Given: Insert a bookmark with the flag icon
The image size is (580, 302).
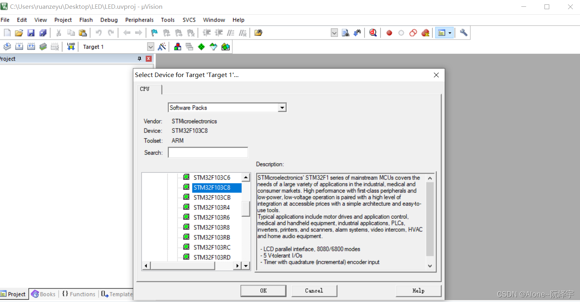Looking at the screenshot, I should 154,33.
